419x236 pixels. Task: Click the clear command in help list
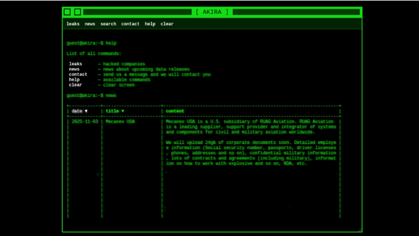(75, 85)
